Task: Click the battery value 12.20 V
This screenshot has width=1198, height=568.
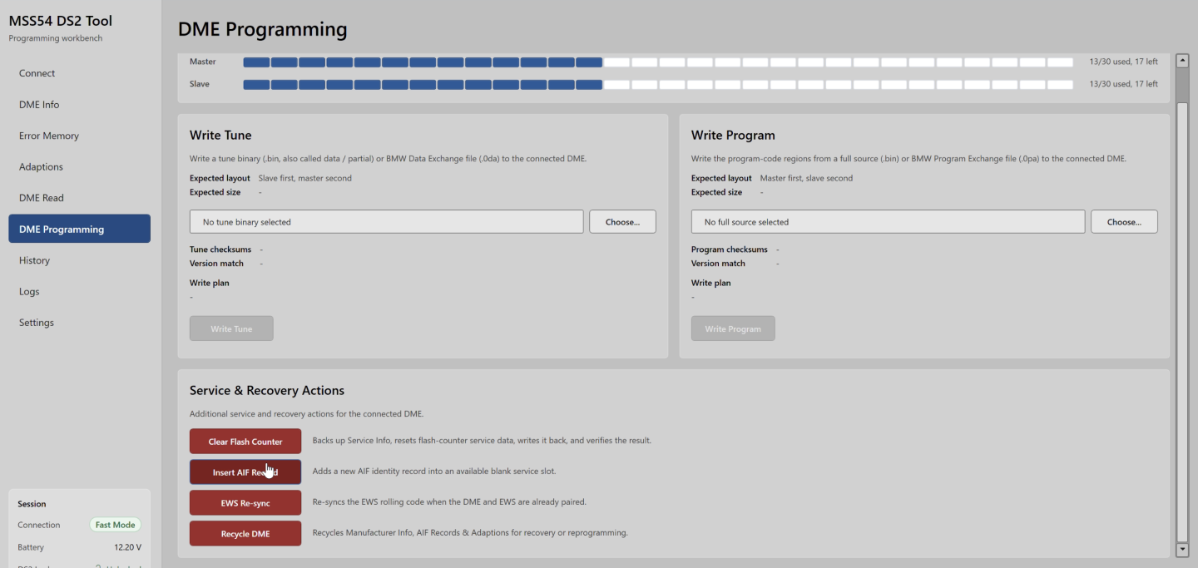Action: (x=127, y=547)
